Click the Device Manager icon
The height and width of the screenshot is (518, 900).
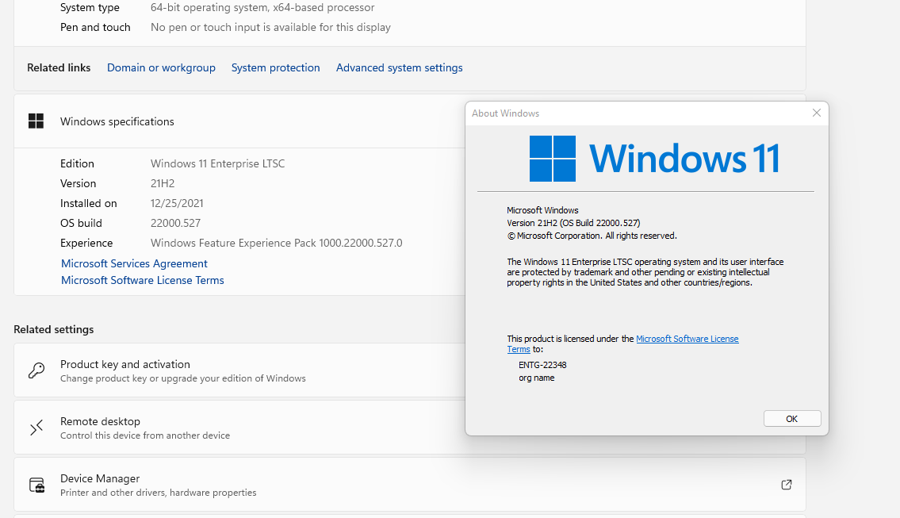pyautogui.click(x=36, y=485)
